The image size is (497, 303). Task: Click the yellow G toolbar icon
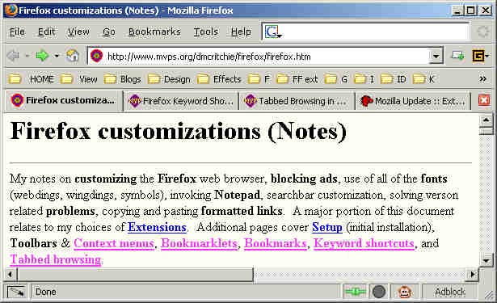coord(478,56)
